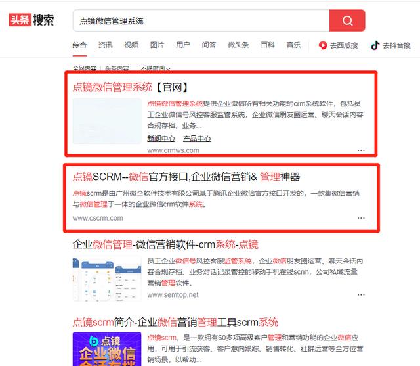The height and width of the screenshot is (366, 420).
Task: Click description starting 员工企业微信号风控客服监管系统
Action: tap(255, 272)
